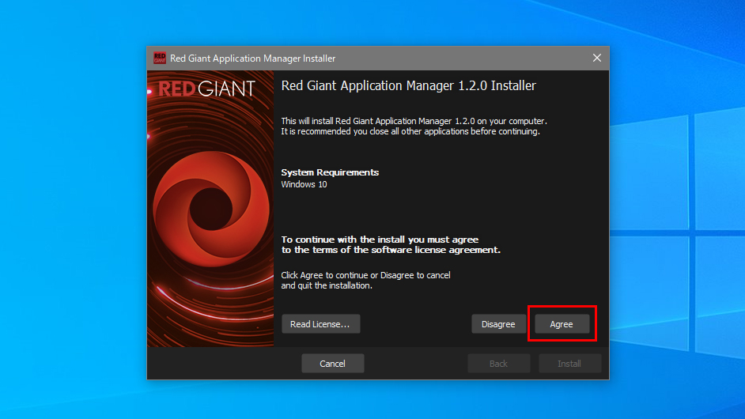Click the bold 'To continue with the install' text
The image size is (745, 419).
click(x=391, y=244)
